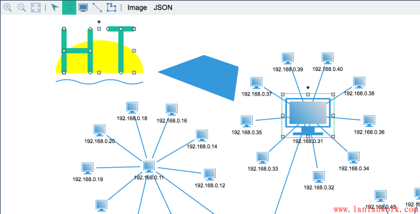The image size is (420, 214).
Task: Toggle the curve shape drawing tool
Action: (69, 8)
